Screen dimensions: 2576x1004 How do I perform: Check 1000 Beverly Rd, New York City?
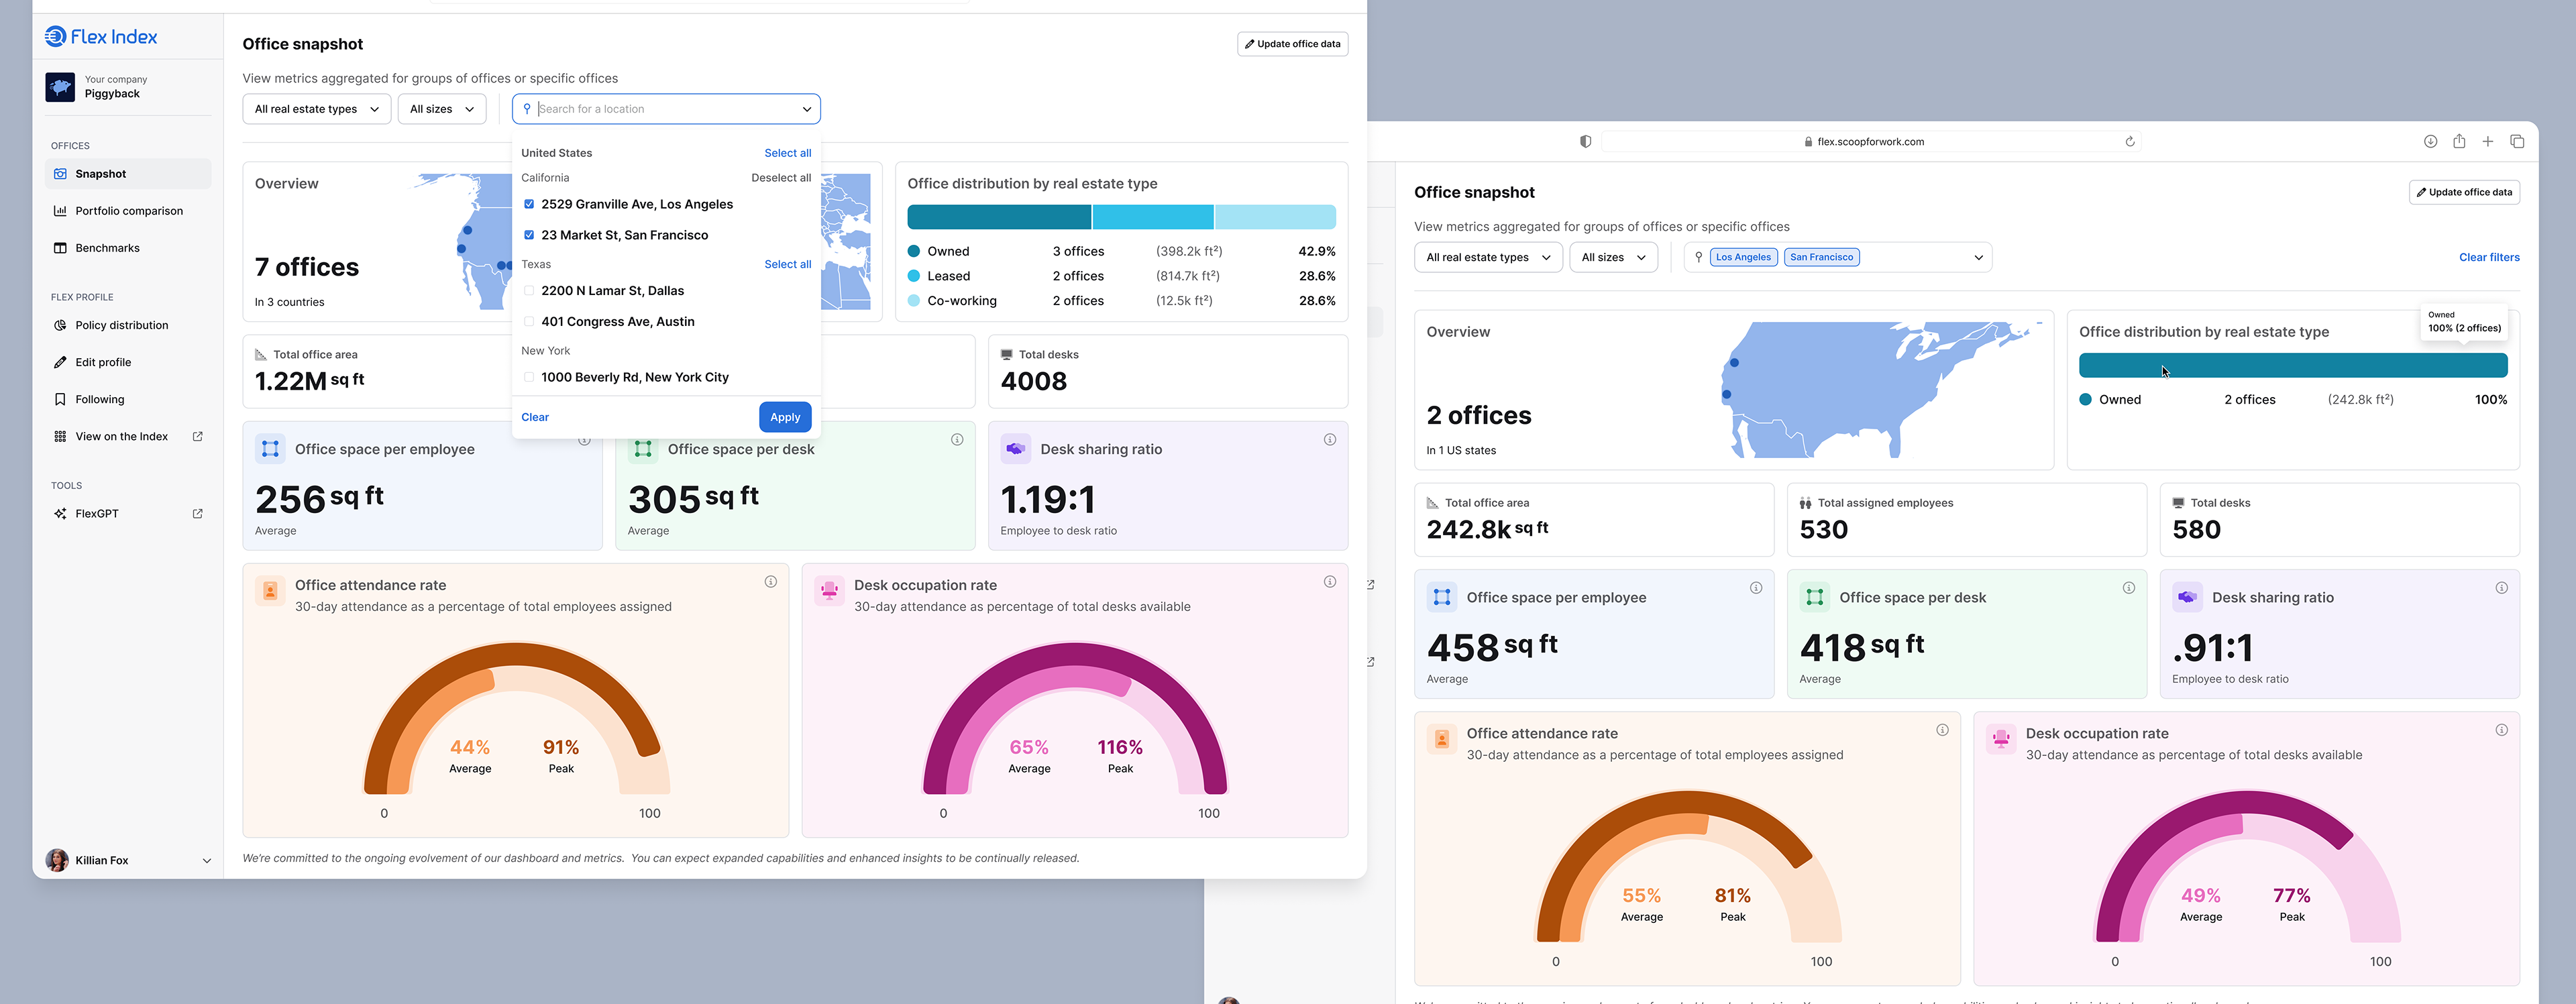click(x=529, y=378)
